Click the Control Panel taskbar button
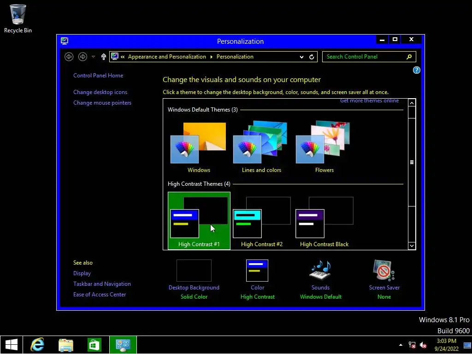Image resolution: width=472 pixels, height=354 pixels. 123,345
